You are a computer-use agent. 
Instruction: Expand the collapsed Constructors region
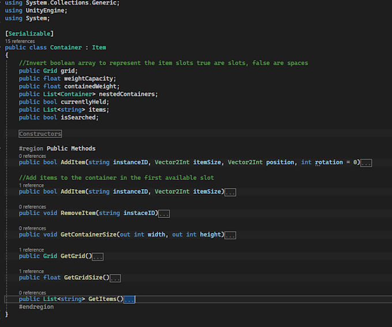40,134
